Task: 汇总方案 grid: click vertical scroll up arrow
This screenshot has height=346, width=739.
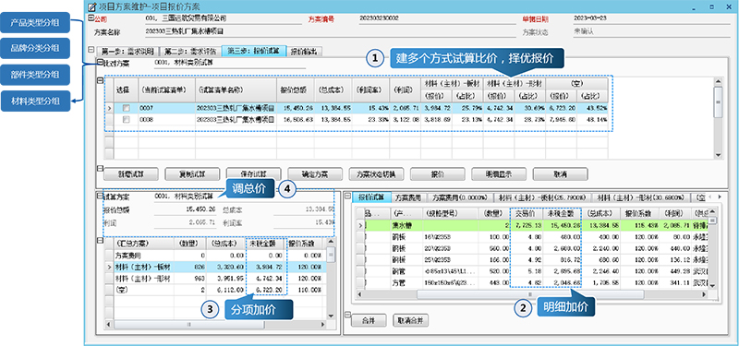Action: pyautogui.click(x=331, y=242)
